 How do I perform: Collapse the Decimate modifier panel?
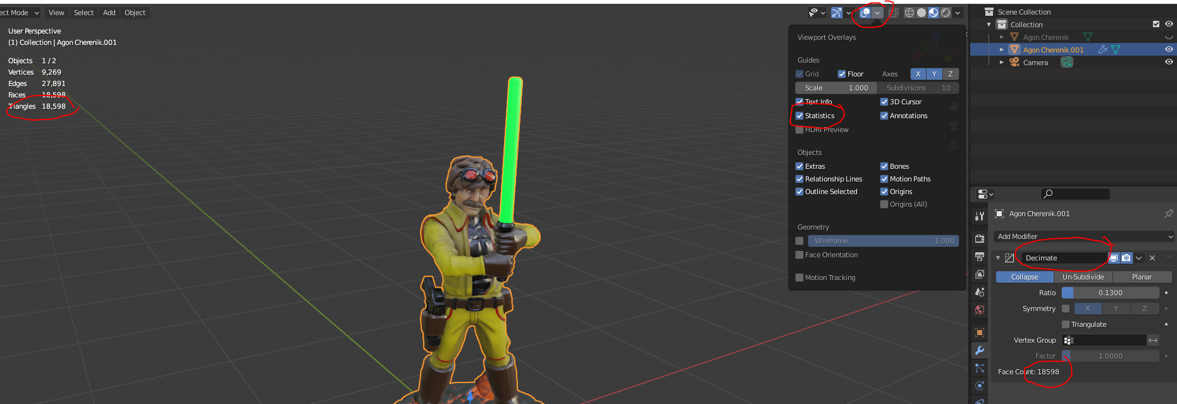[998, 258]
